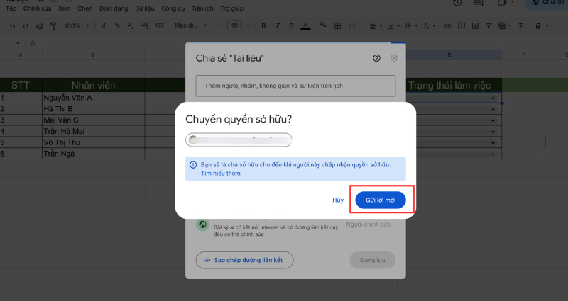This screenshot has height=301, width=568.
Task: Increase font size with plus icon
Action: (248, 25)
